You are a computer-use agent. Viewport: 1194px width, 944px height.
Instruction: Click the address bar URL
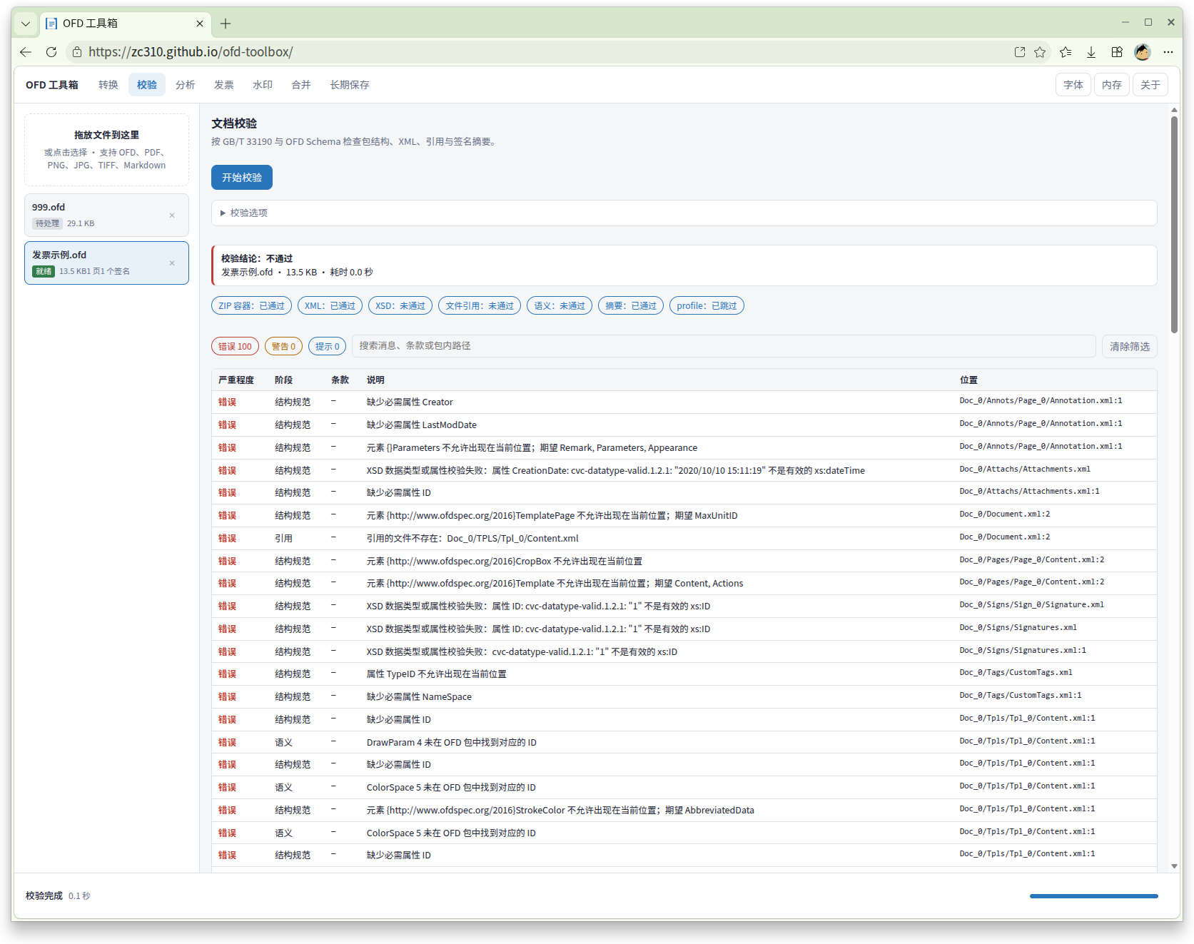coord(191,52)
